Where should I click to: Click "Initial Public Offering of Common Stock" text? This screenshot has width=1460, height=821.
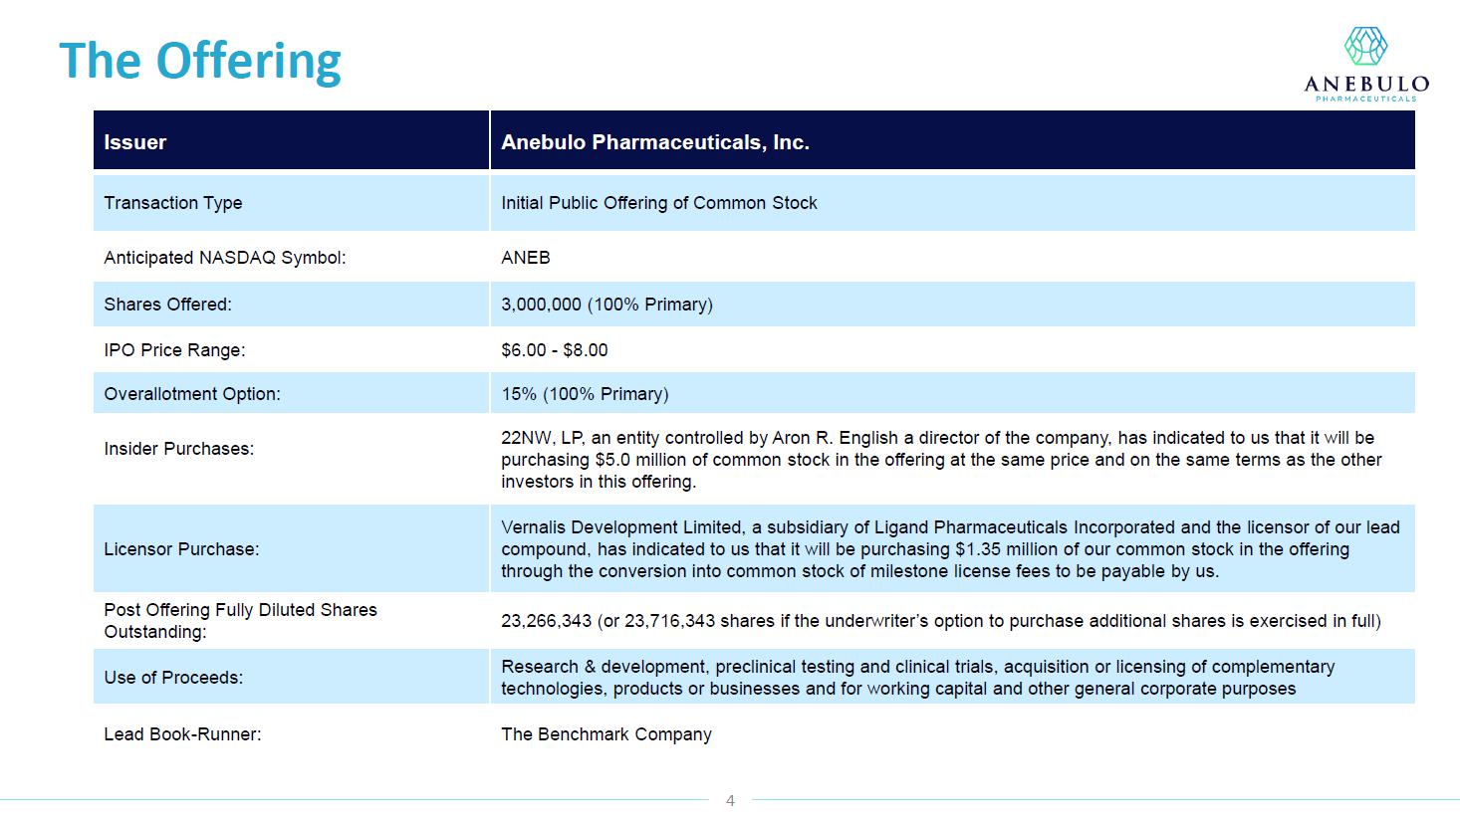pyautogui.click(x=658, y=203)
